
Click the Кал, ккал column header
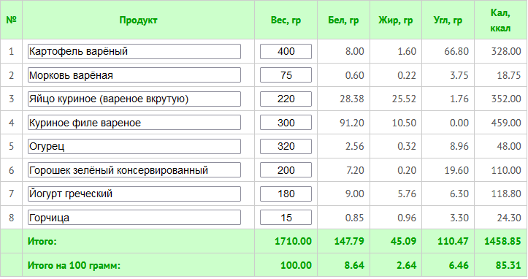pos(500,20)
